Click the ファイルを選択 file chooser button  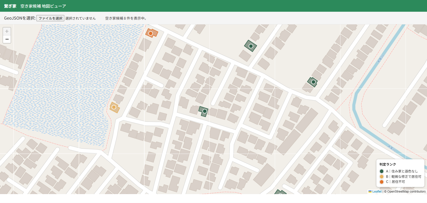click(x=50, y=18)
